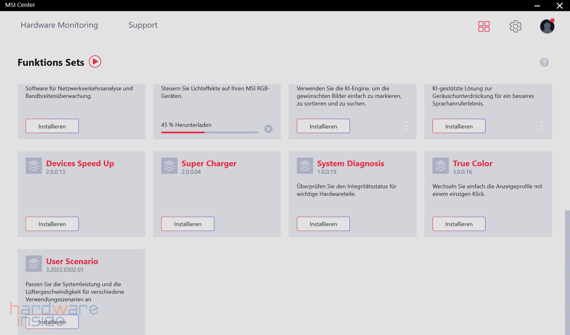Screen dimensions: 570x335
Task: Switch to Hardware Monitoring tab
Action: [x=59, y=25]
